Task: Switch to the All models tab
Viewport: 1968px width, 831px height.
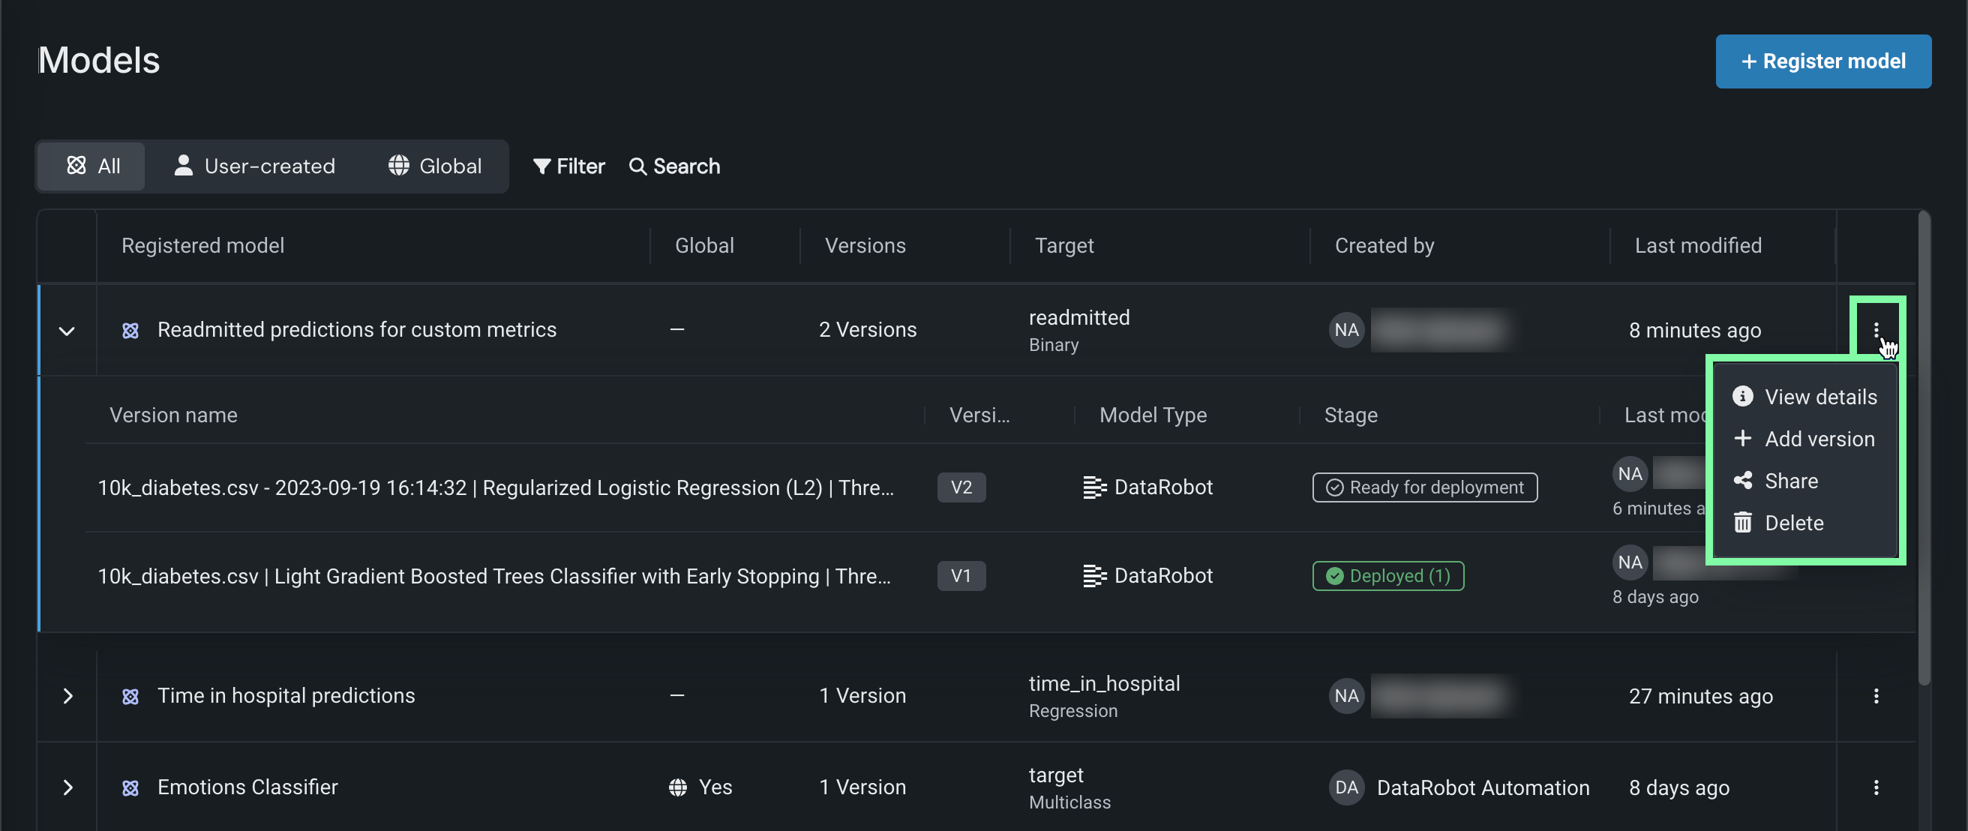Action: click(x=92, y=166)
